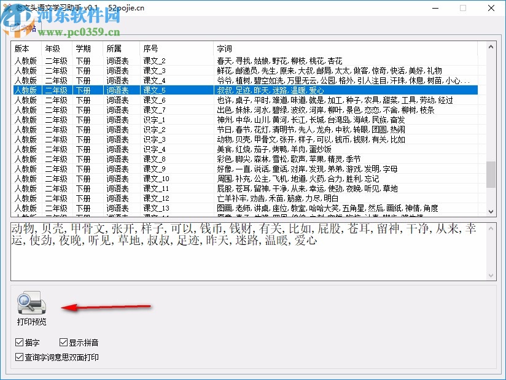This screenshot has width=506, height=380.
Task: Click words starting with 神州, 中华
Action: click(x=311, y=120)
